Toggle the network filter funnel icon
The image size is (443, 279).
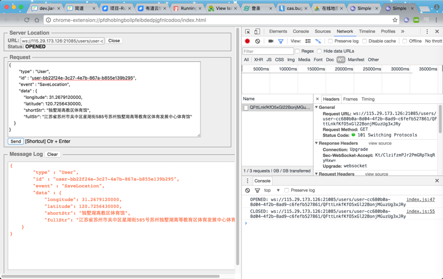click(281, 41)
